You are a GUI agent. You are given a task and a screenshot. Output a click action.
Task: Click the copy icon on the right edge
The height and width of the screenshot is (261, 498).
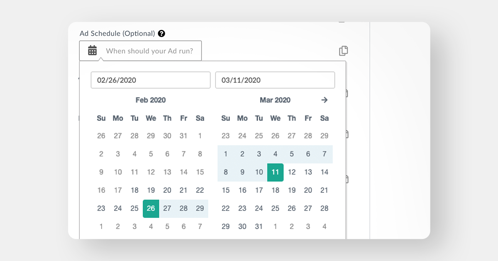click(344, 50)
